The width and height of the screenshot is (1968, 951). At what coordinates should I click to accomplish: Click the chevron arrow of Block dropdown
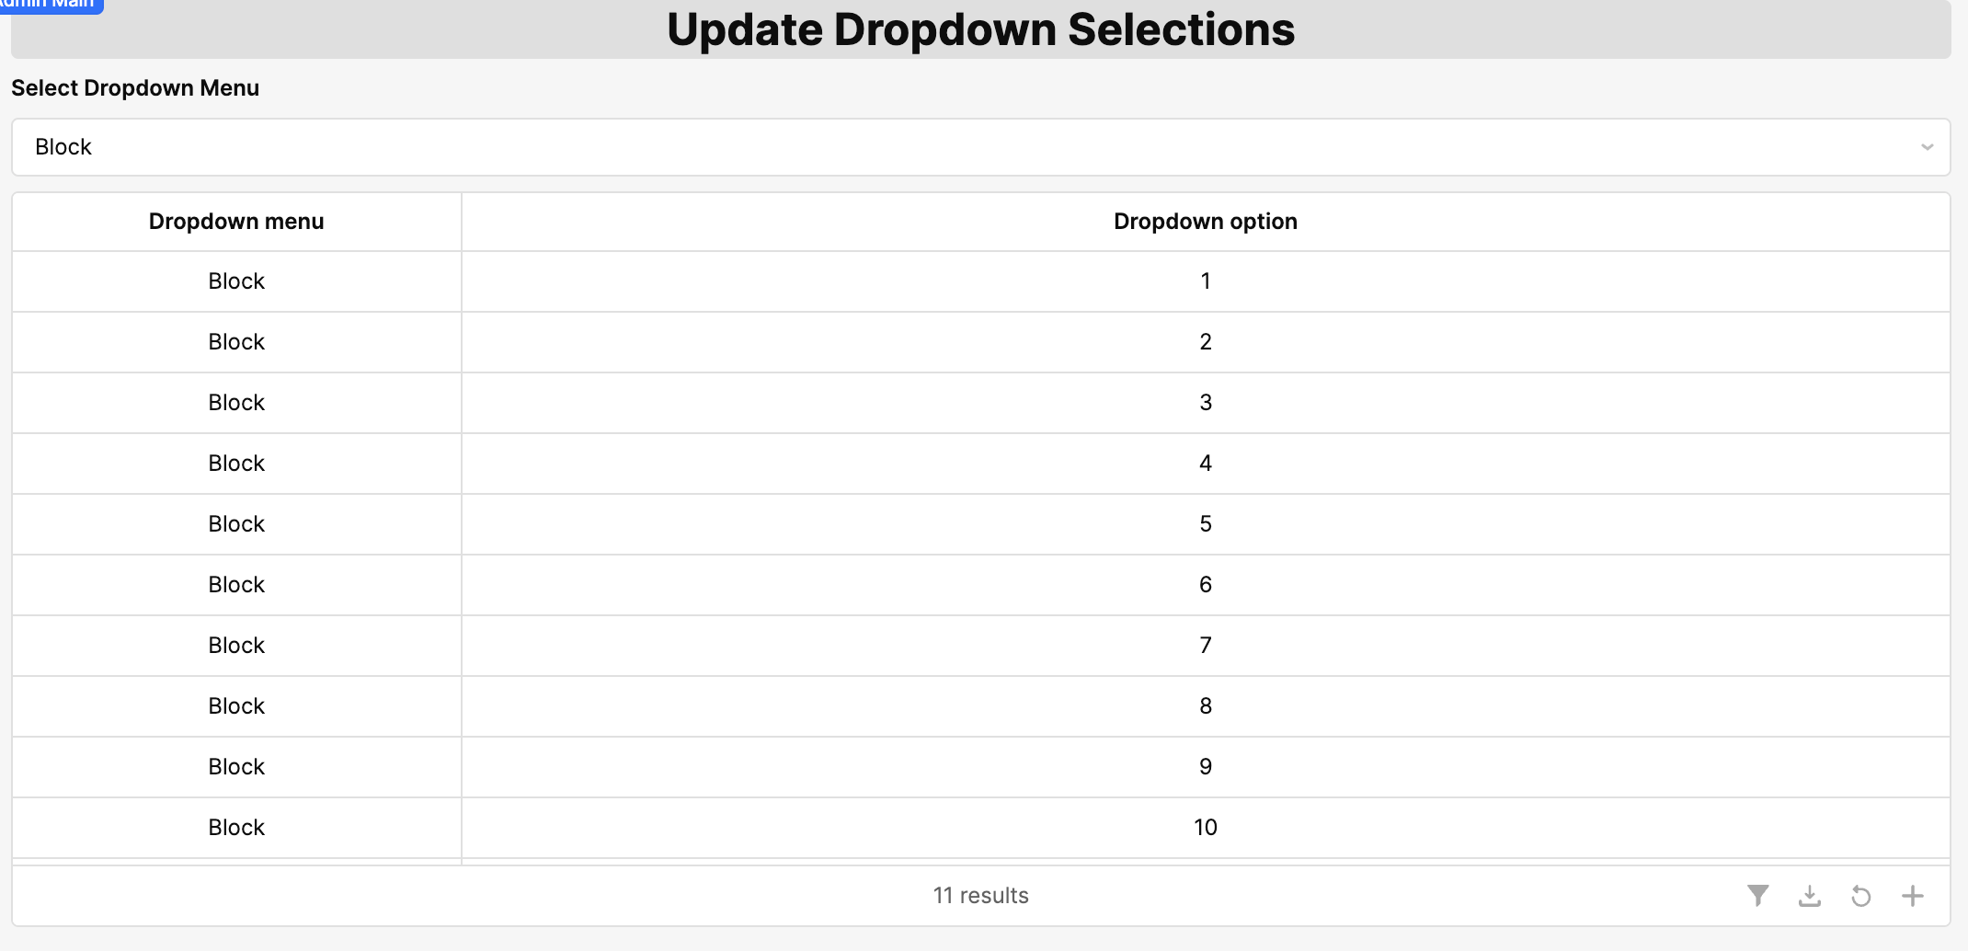[1927, 147]
